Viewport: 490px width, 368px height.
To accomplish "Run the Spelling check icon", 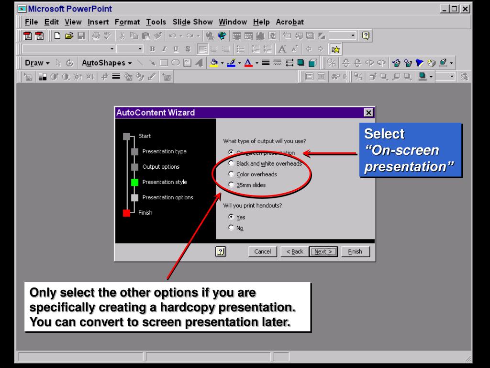I will click(x=108, y=35).
